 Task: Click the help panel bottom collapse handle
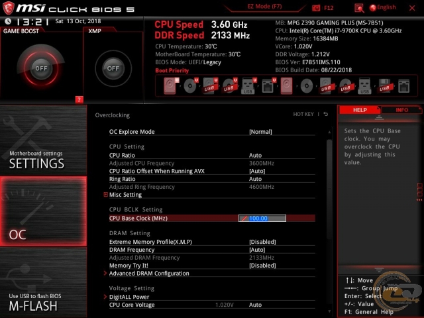379,270
